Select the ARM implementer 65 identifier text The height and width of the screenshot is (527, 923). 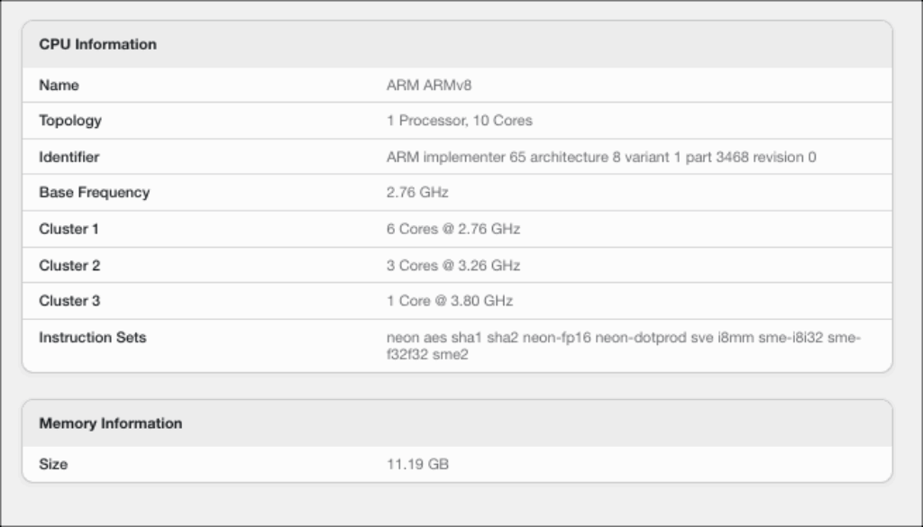[601, 157]
